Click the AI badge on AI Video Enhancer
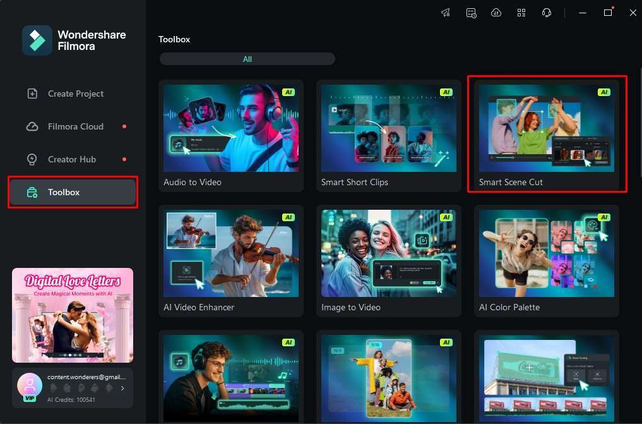 pyautogui.click(x=288, y=217)
